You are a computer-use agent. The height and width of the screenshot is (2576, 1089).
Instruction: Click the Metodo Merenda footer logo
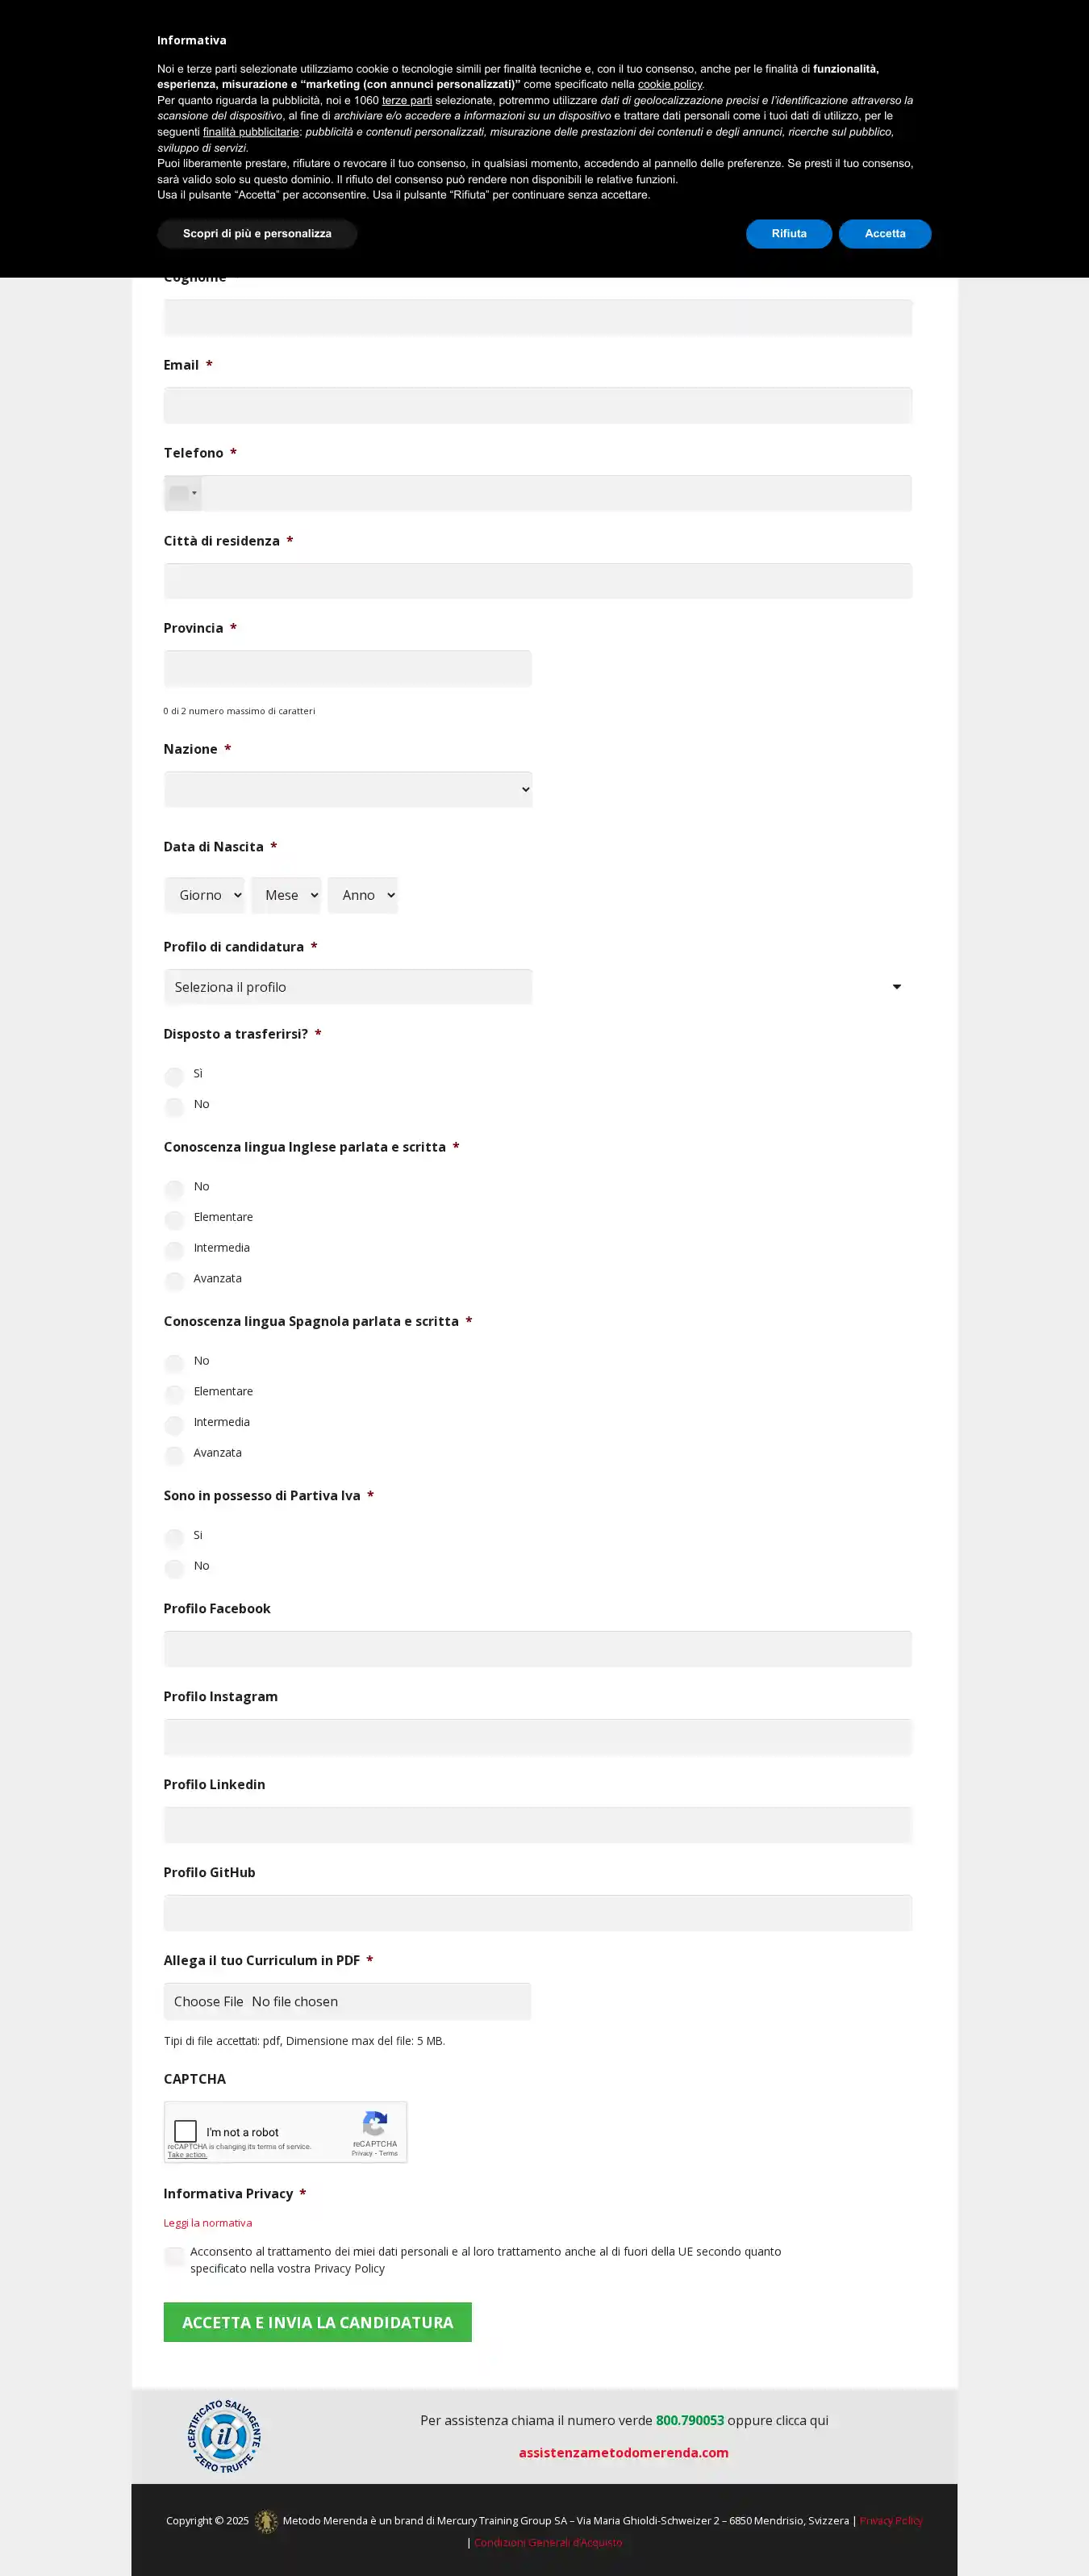tap(266, 2521)
